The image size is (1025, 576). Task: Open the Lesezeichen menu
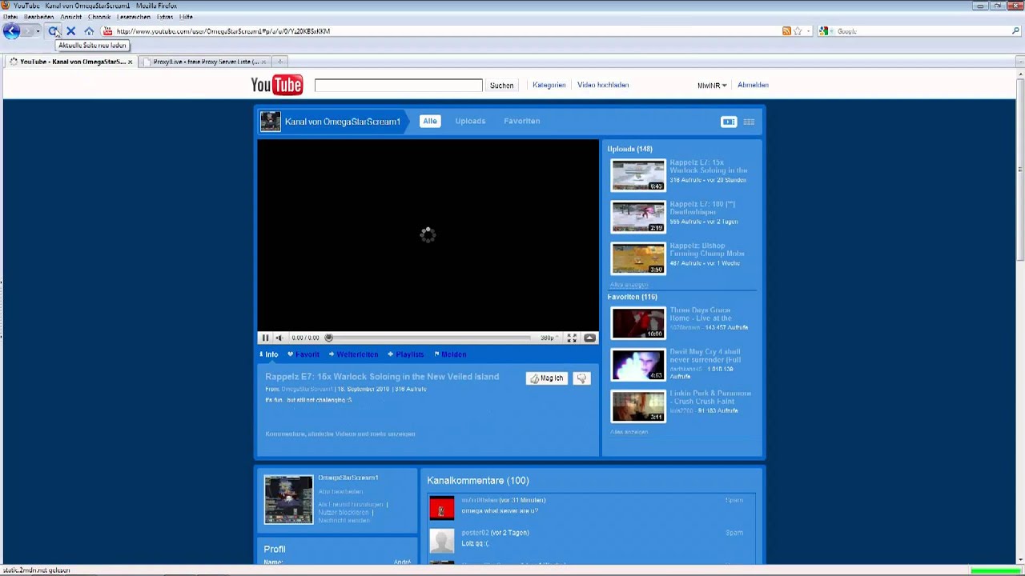134,17
